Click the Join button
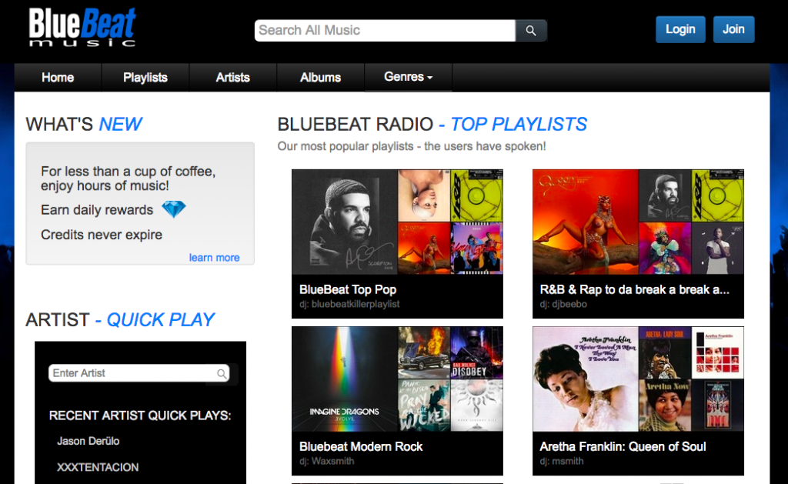This screenshot has width=788, height=484. click(733, 29)
